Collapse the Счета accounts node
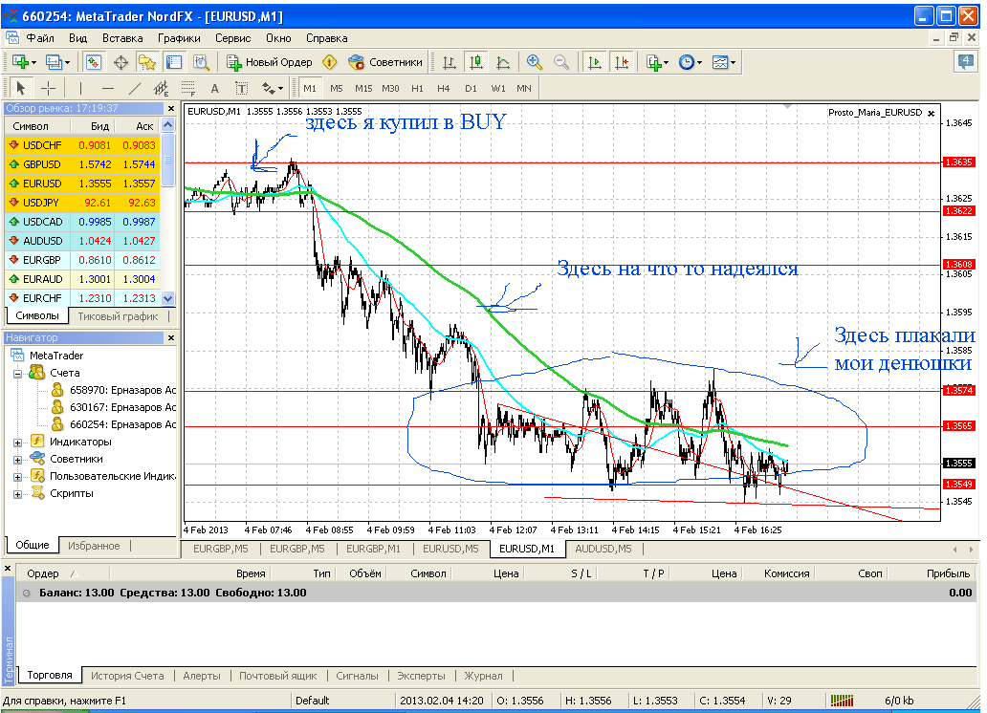The height and width of the screenshot is (713, 987). (18, 373)
